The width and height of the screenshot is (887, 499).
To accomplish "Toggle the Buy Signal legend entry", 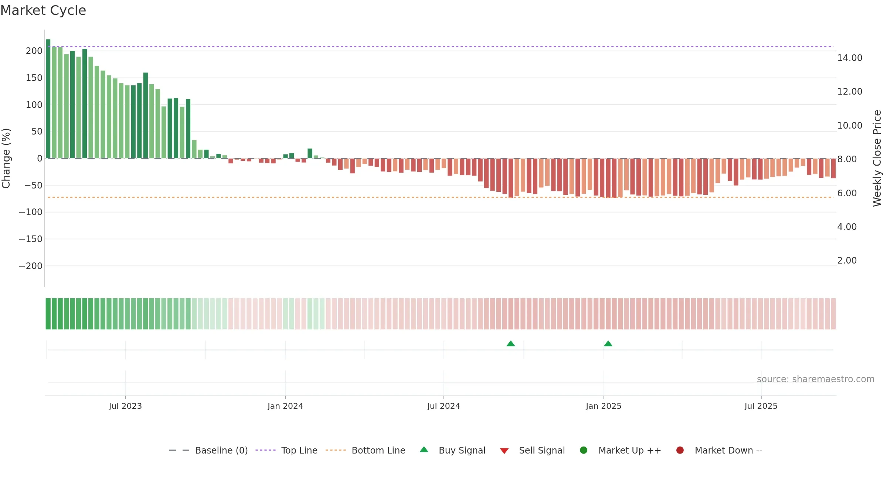I will coord(453,450).
